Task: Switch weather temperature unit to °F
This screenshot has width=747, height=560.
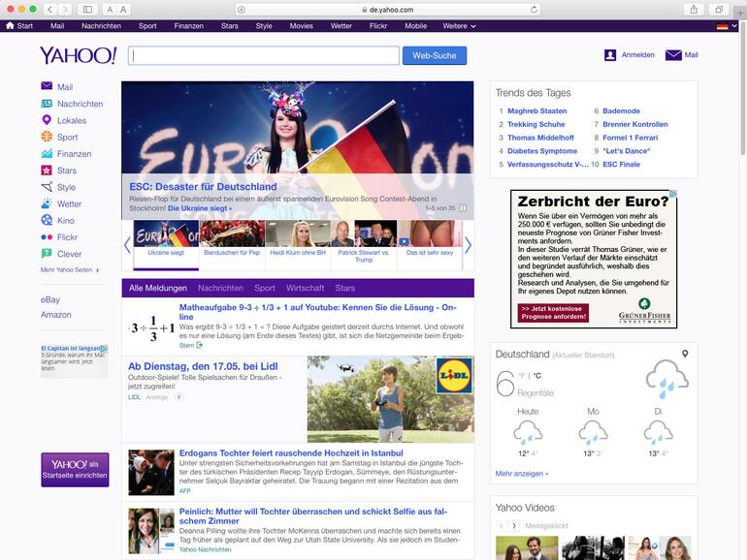Action: (521, 375)
